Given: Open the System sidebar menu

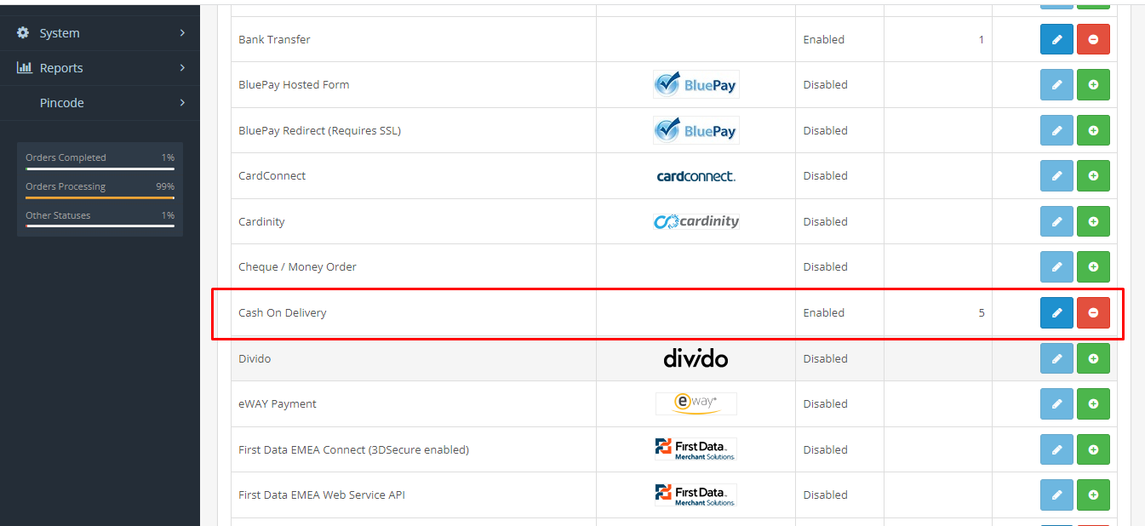Looking at the screenshot, I should 100,33.
